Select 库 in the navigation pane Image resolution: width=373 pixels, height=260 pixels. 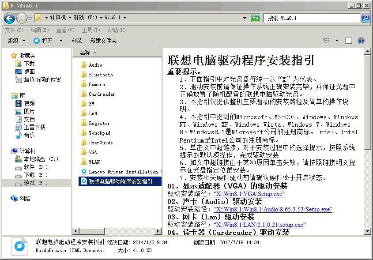click(18, 95)
